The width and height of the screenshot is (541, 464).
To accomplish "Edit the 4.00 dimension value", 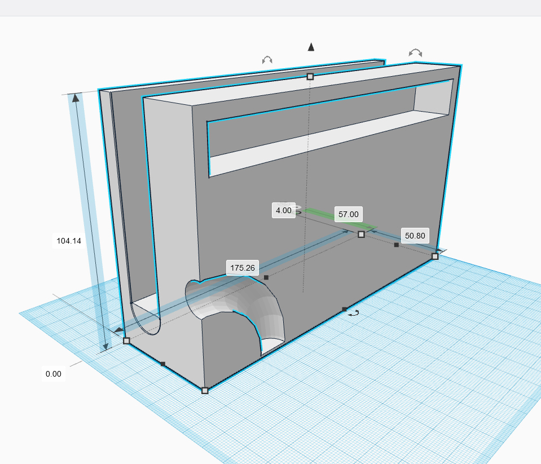I will [x=283, y=210].
